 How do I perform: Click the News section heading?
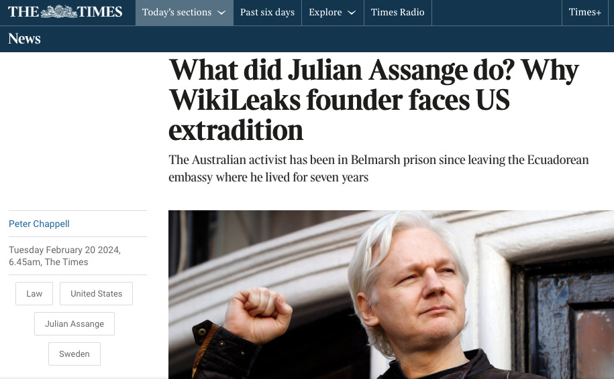coord(24,39)
